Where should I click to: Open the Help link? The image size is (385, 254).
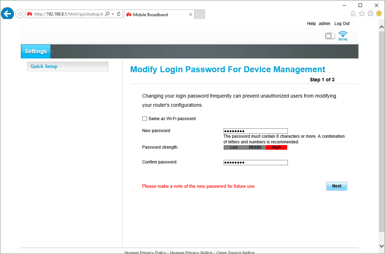coord(311,24)
